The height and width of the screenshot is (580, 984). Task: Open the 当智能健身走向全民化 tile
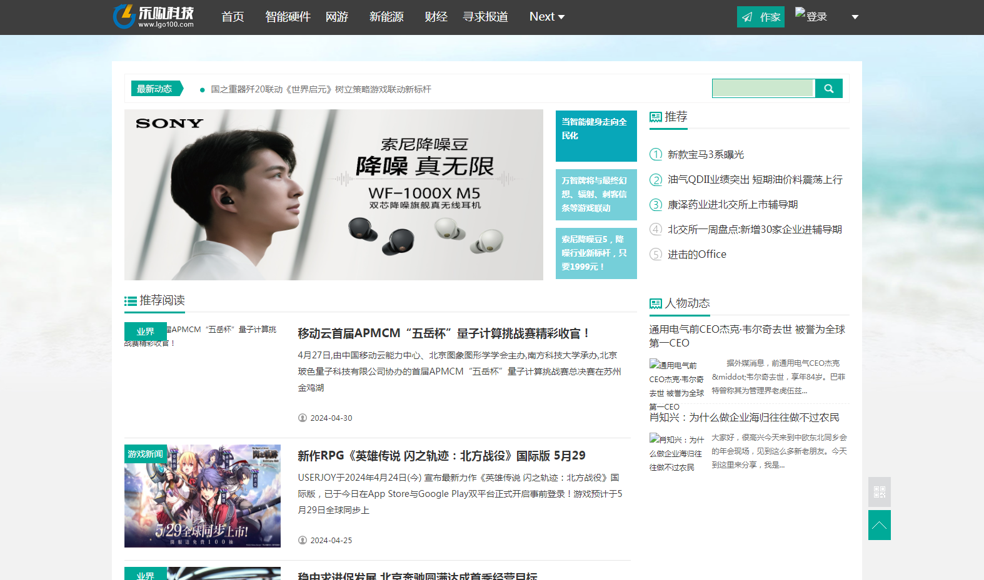pyautogui.click(x=596, y=136)
